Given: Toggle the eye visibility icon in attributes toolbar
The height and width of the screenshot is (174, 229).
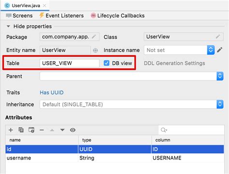Looking at the screenshot, I should coord(72,130).
